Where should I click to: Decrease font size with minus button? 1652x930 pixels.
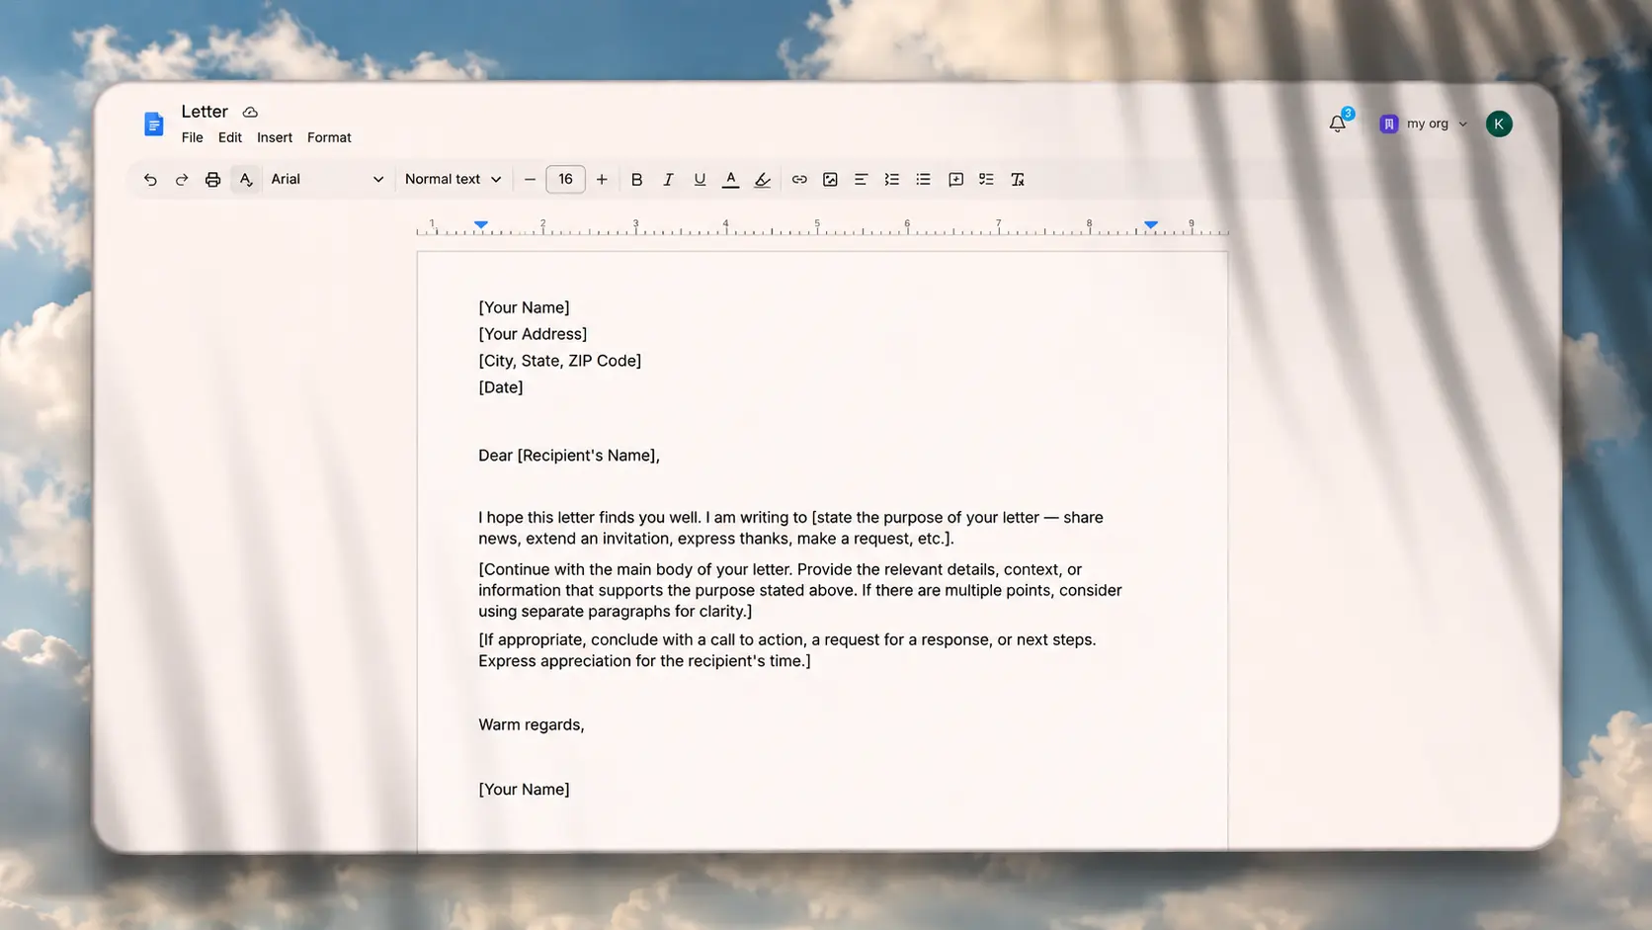point(530,180)
